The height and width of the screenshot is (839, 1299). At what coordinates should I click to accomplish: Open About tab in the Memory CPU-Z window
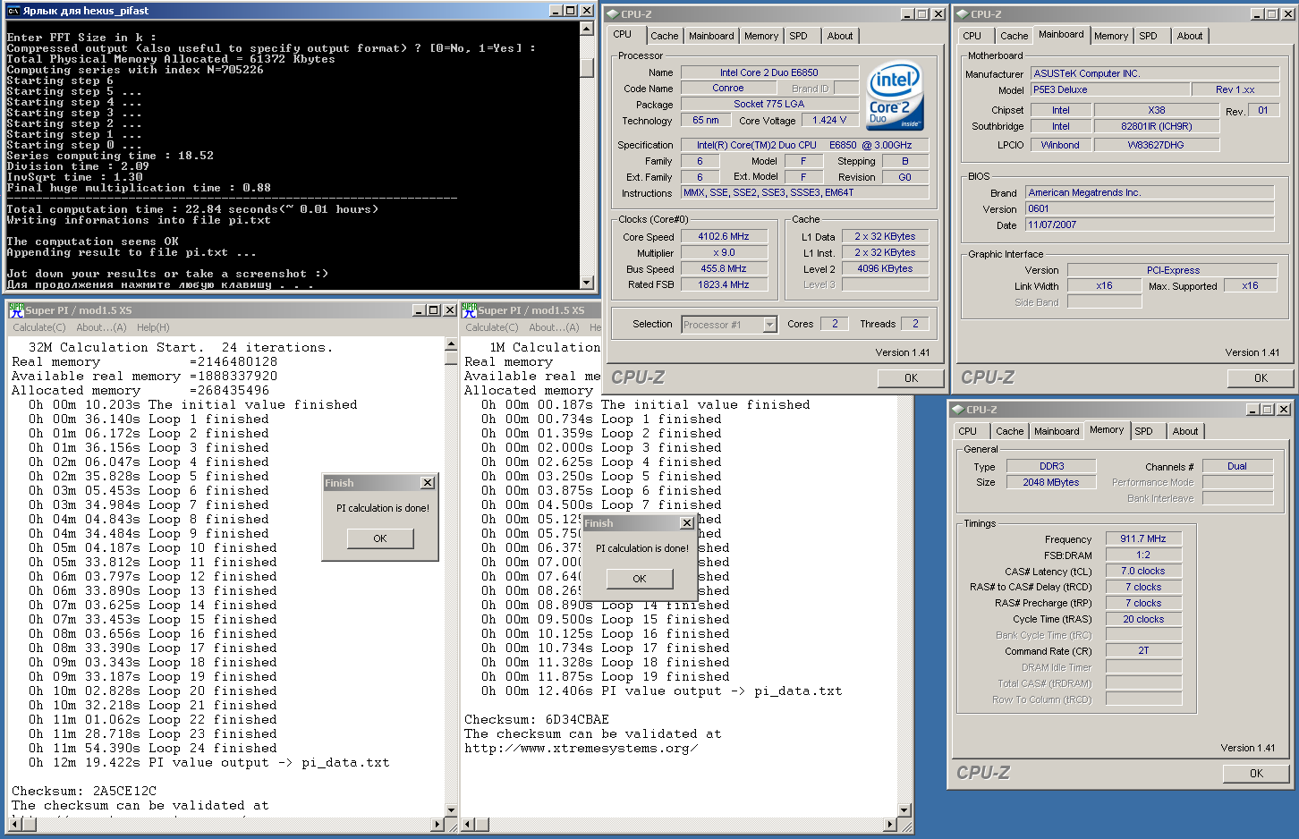click(x=1185, y=431)
